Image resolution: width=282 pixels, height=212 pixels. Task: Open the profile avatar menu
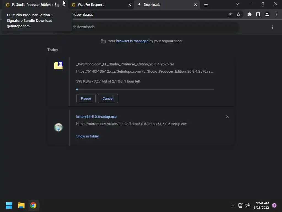[x=267, y=14]
